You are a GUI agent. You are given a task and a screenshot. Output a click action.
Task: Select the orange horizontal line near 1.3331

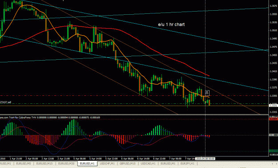pyautogui.click(x=134, y=106)
